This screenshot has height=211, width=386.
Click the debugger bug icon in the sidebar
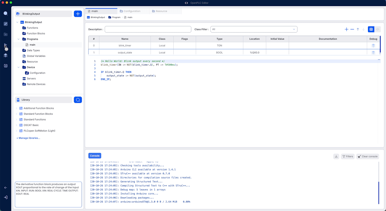pos(5,55)
